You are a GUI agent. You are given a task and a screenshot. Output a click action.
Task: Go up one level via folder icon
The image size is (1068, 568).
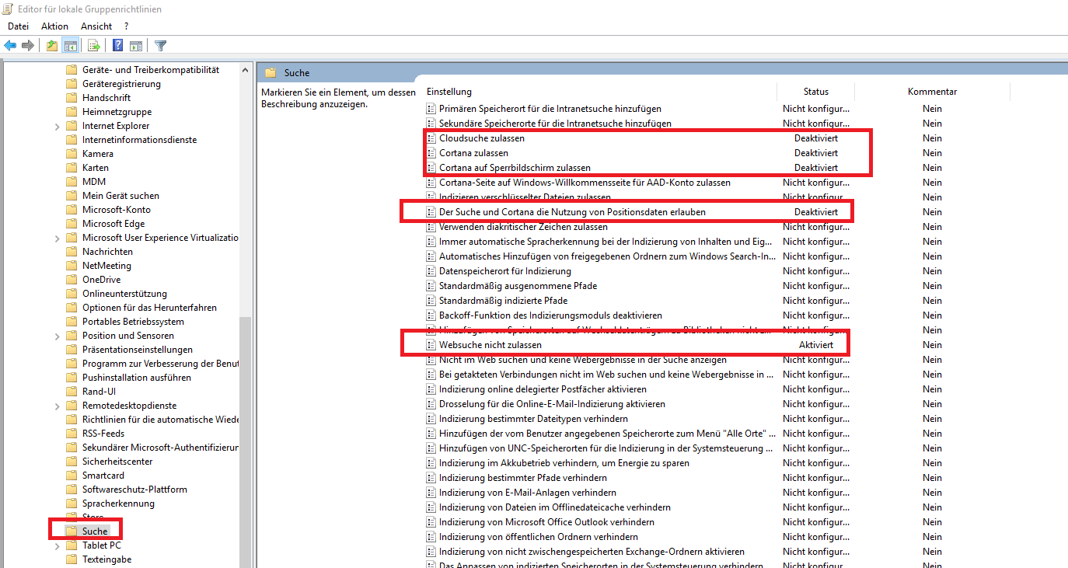(x=52, y=45)
